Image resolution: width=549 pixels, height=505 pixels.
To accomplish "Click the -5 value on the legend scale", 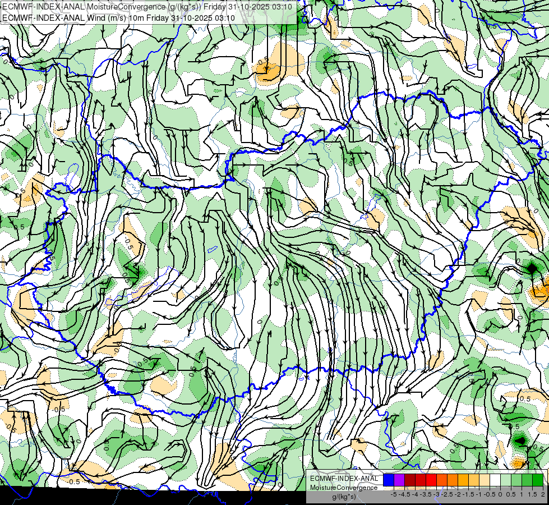I will pyautogui.click(x=394, y=494).
